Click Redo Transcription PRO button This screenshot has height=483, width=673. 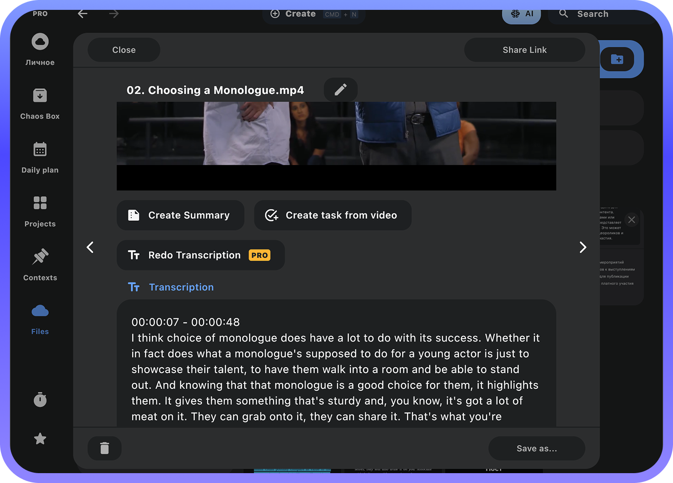[201, 255]
